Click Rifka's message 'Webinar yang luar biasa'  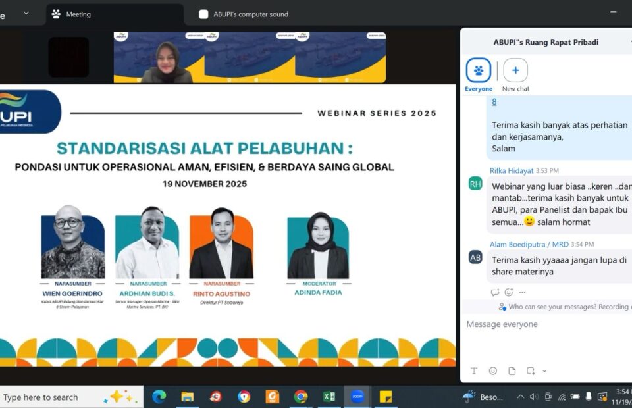pyautogui.click(x=561, y=204)
